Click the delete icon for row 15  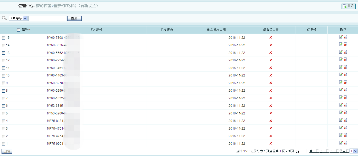coord(345,37)
